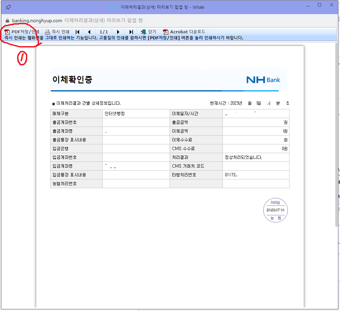The width and height of the screenshot is (340, 311).
Task: Click the padlock icon in the address bar
Action: (7, 21)
